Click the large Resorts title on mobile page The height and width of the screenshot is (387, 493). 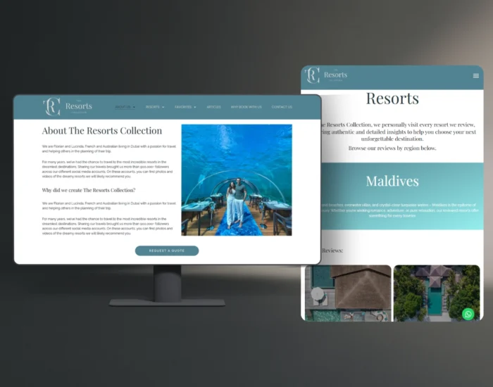[392, 99]
